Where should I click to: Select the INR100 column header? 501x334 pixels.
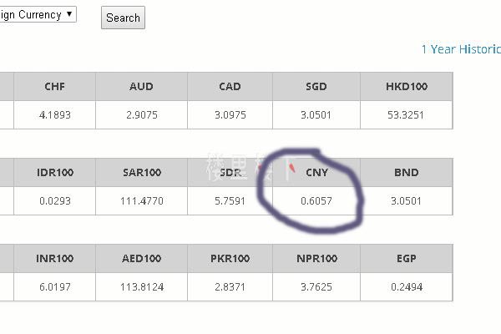pos(55,259)
